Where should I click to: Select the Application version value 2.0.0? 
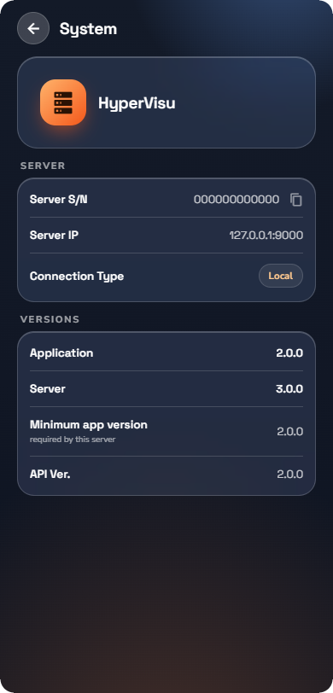pyautogui.click(x=289, y=353)
